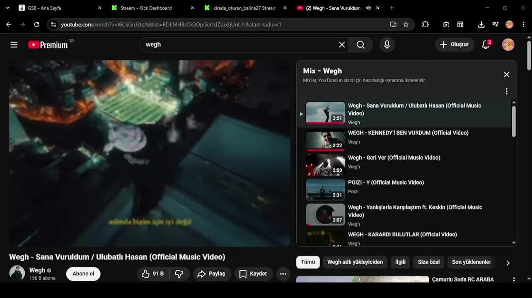Viewport: 532px width, 298px height.
Task: Bookmark this page with star icon
Action: (406, 24)
